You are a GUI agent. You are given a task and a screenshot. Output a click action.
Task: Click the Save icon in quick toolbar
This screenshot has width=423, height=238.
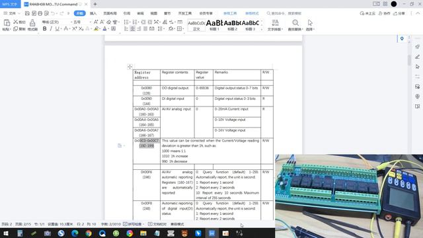(27, 13)
